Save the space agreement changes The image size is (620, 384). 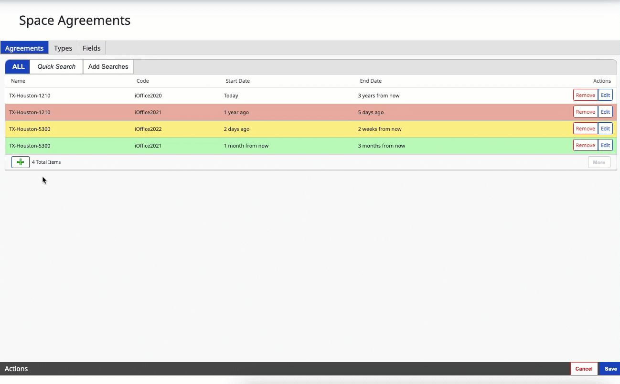pyautogui.click(x=610, y=369)
